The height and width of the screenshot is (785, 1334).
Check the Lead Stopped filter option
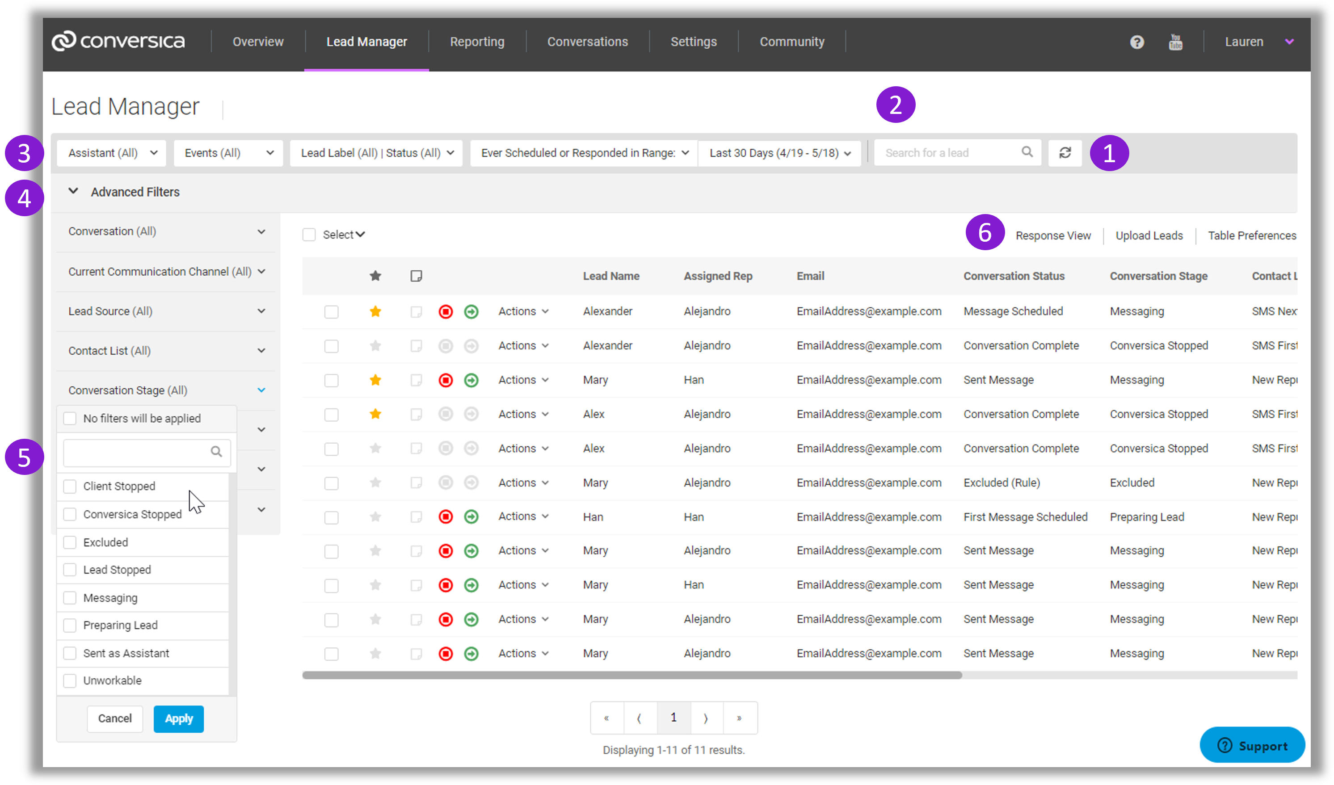click(70, 570)
